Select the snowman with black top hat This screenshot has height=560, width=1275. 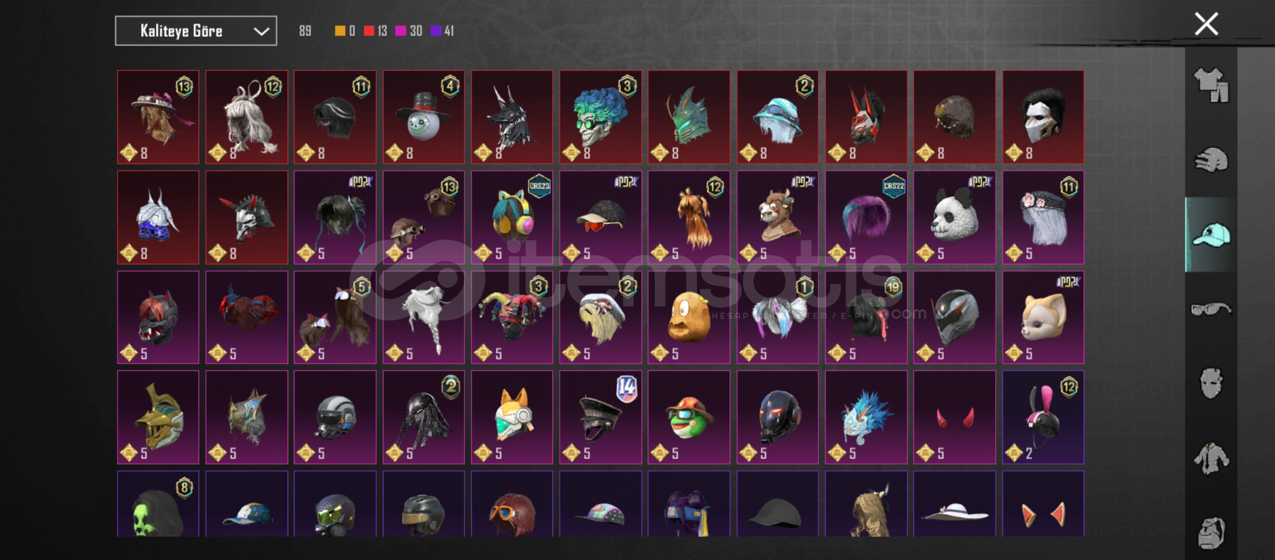423,117
